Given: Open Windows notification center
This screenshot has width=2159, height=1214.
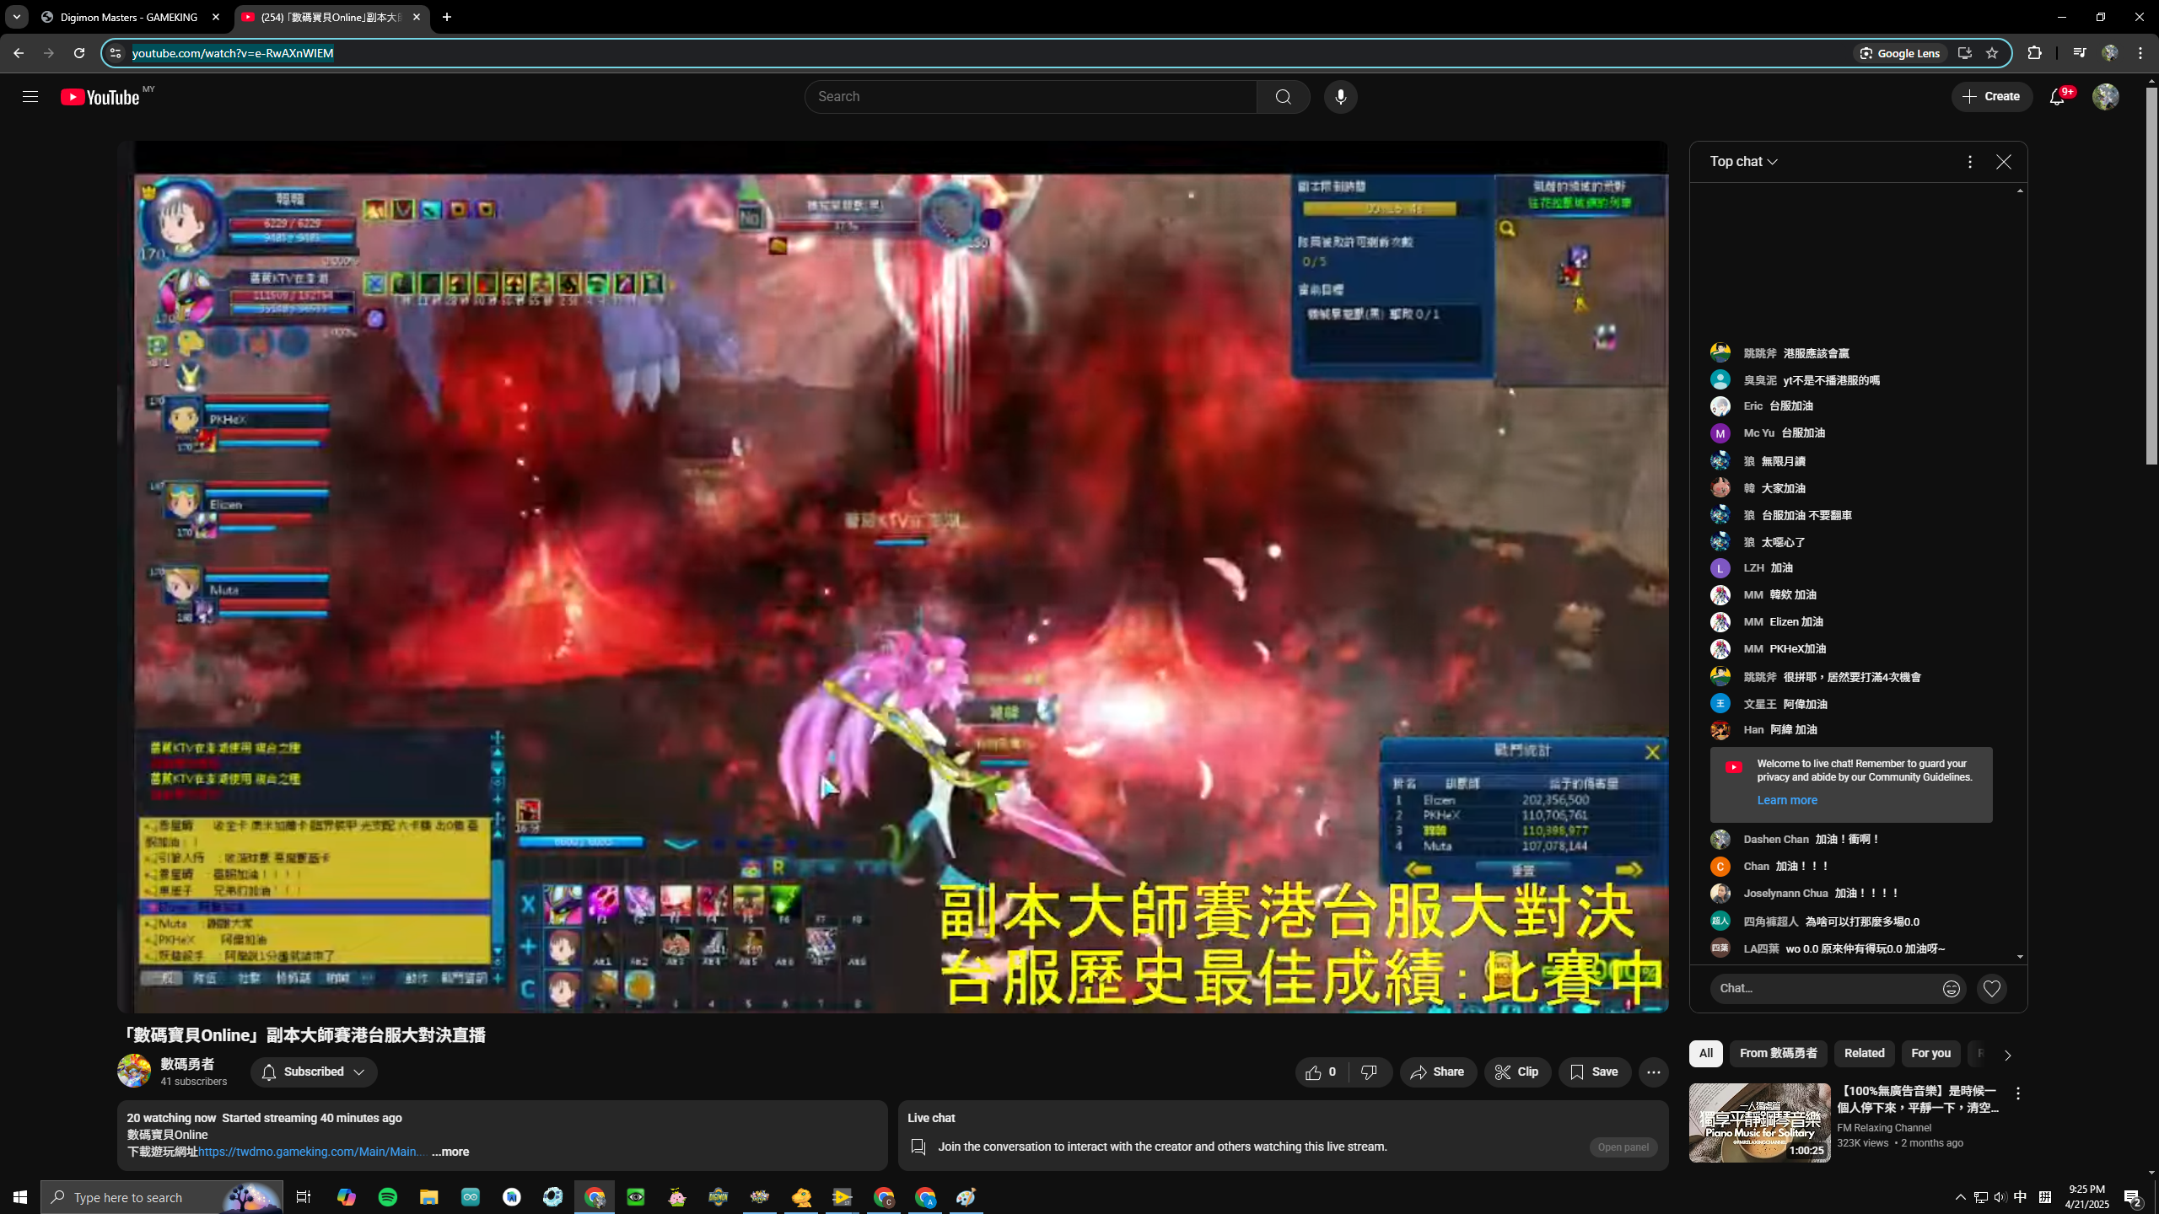Looking at the screenshot, I should 2132,1197.
